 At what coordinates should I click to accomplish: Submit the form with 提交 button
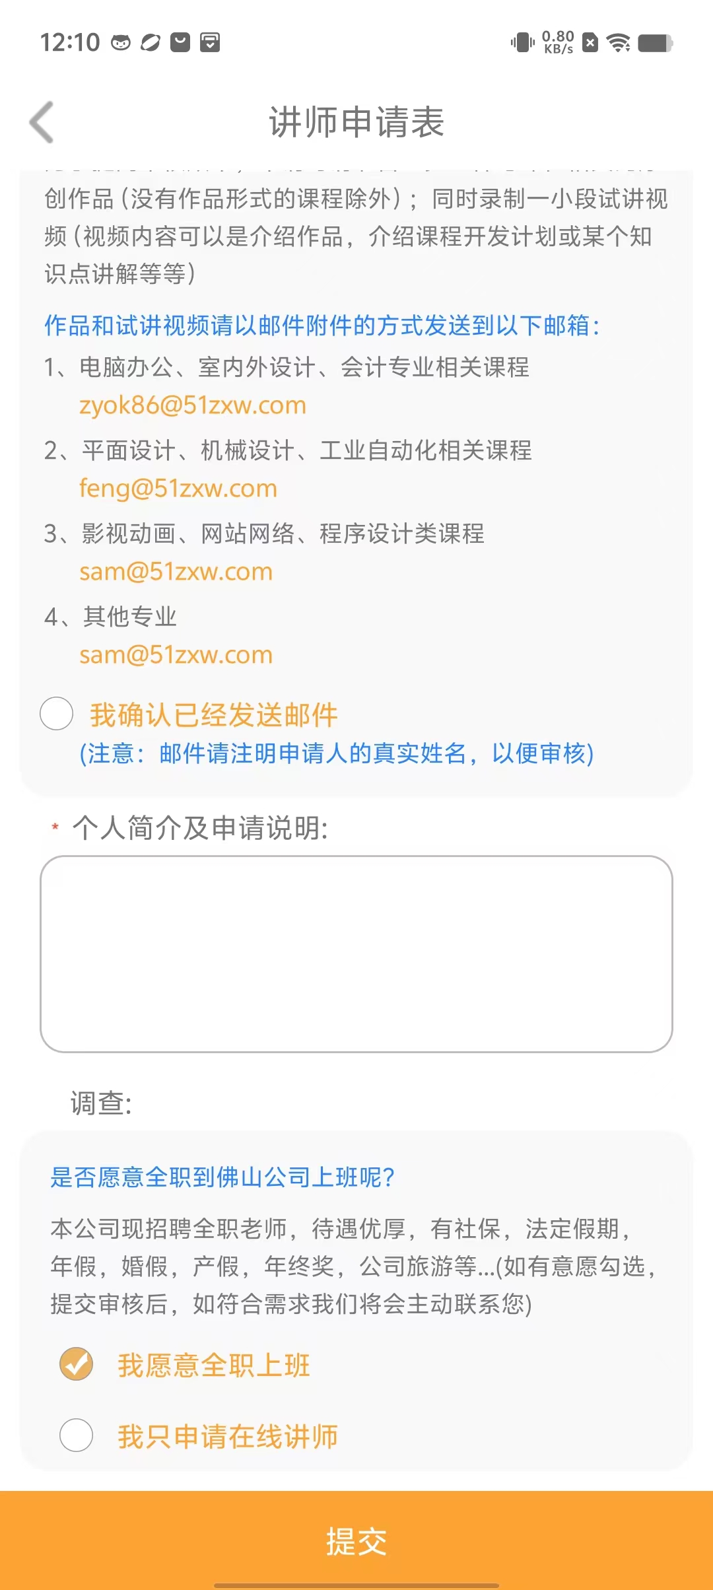[x=356, y=1540]
